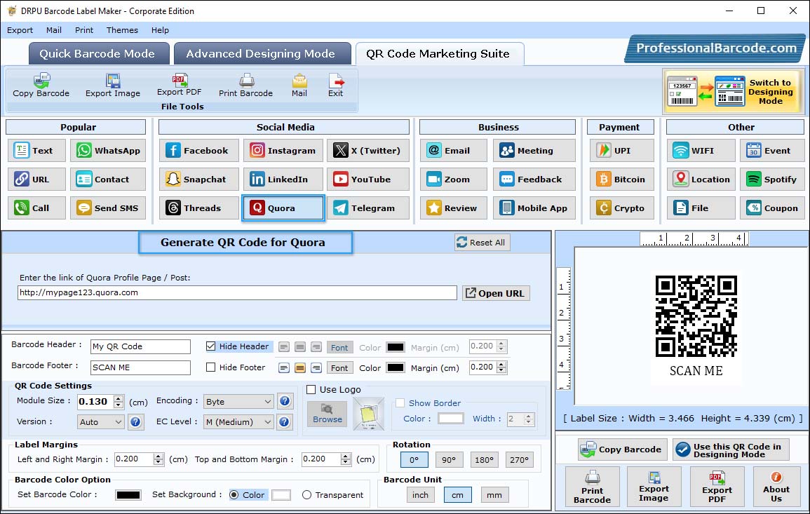Select Snapchat QR code type
This screenshot has height=514, width=810.
pos(199,180)
